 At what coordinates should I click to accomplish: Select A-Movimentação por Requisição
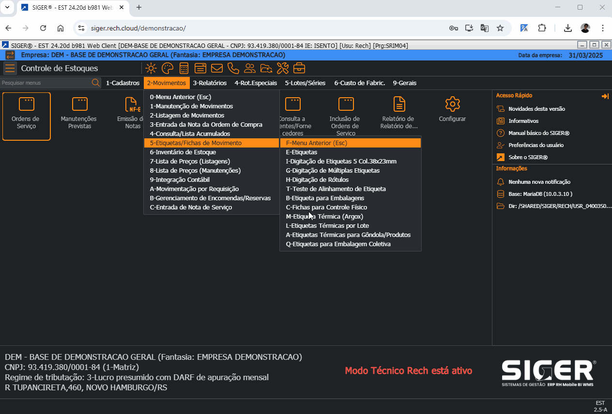(212, 189)
